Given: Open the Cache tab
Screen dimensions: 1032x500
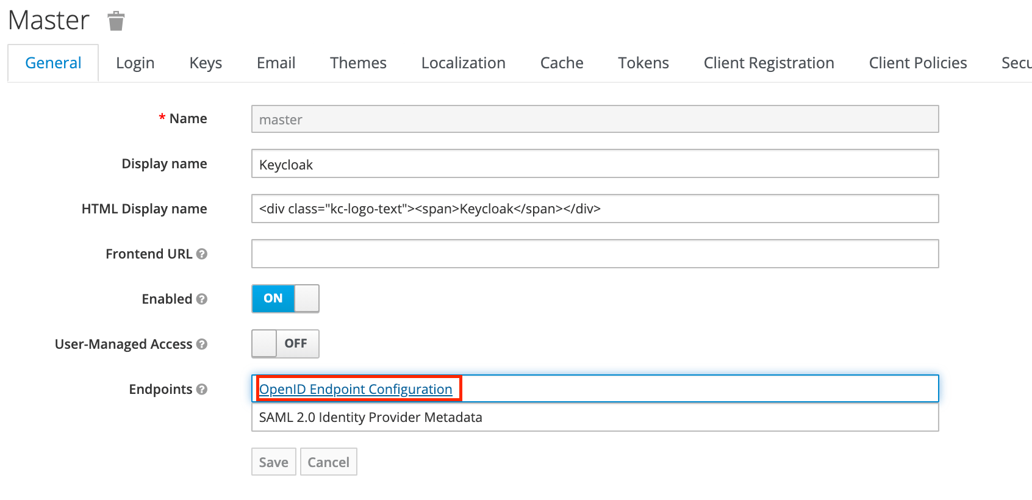Looking at the screenshot, I should (562, 63).
